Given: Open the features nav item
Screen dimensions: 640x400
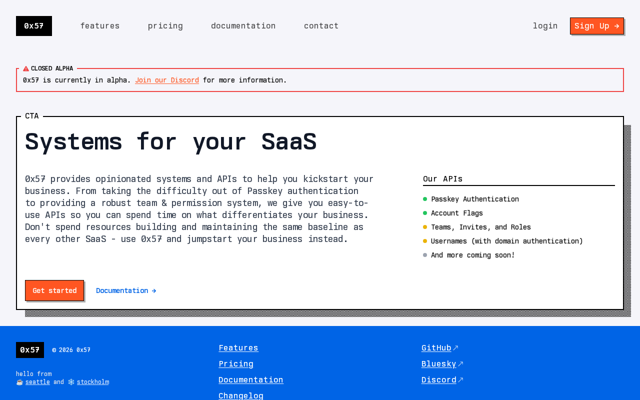Looking at the screenshot, I should (x=100, y=26).
